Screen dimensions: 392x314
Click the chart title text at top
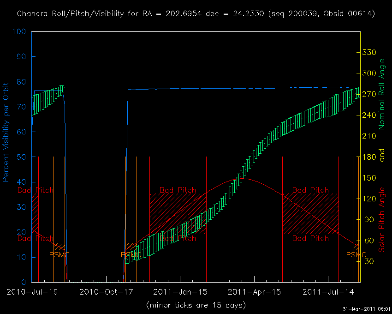tap(196, 14)
